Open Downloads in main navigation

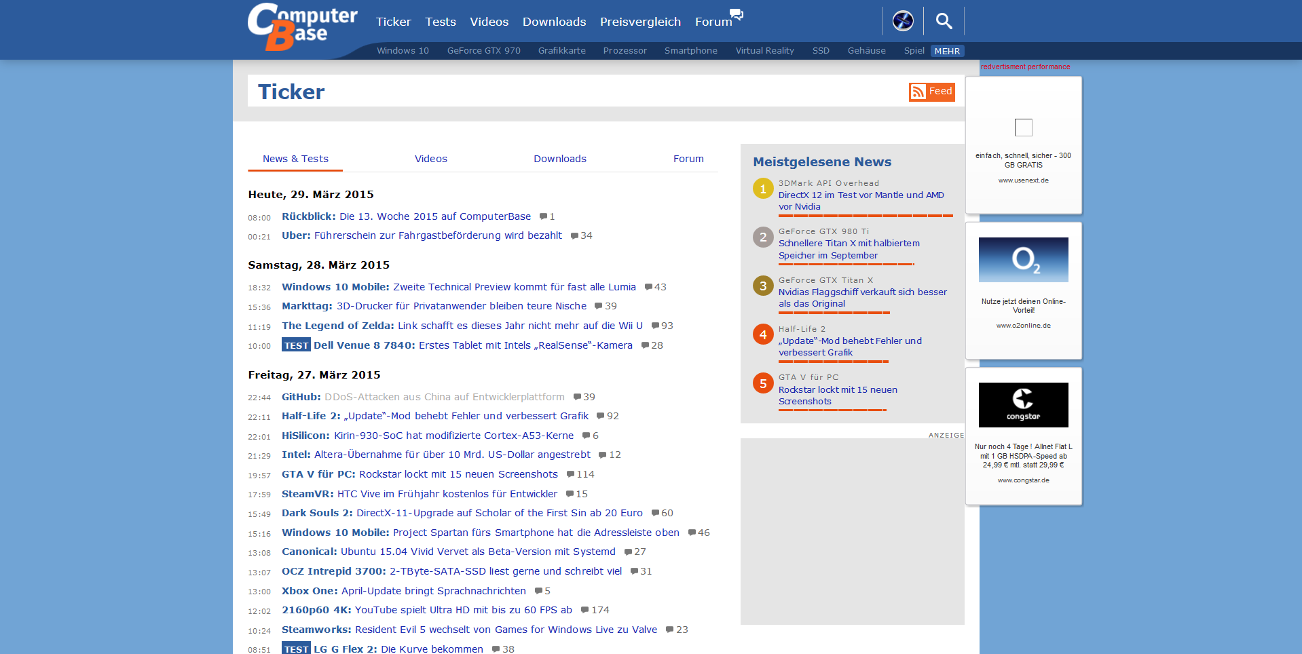click(554, 22)
